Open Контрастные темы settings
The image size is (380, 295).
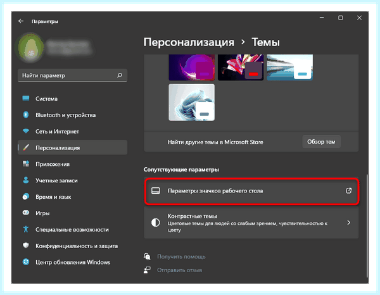pyautogui.click(x=251, y=223)
